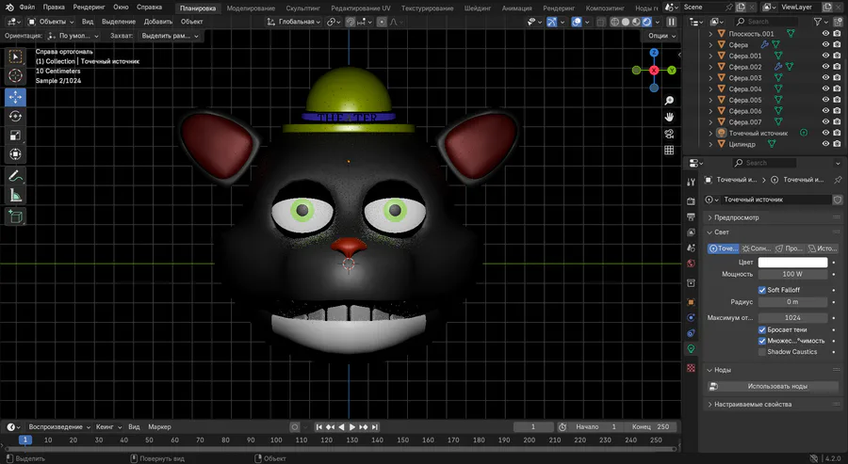Click the Использовать ноды button
The height and width of the screenshot is (464, 848).
(774, 386)
